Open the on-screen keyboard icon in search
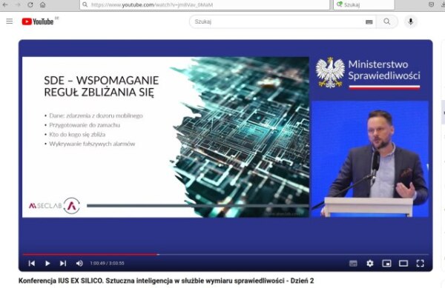Viewport: 445px width, 288px height. click(369, 21)
